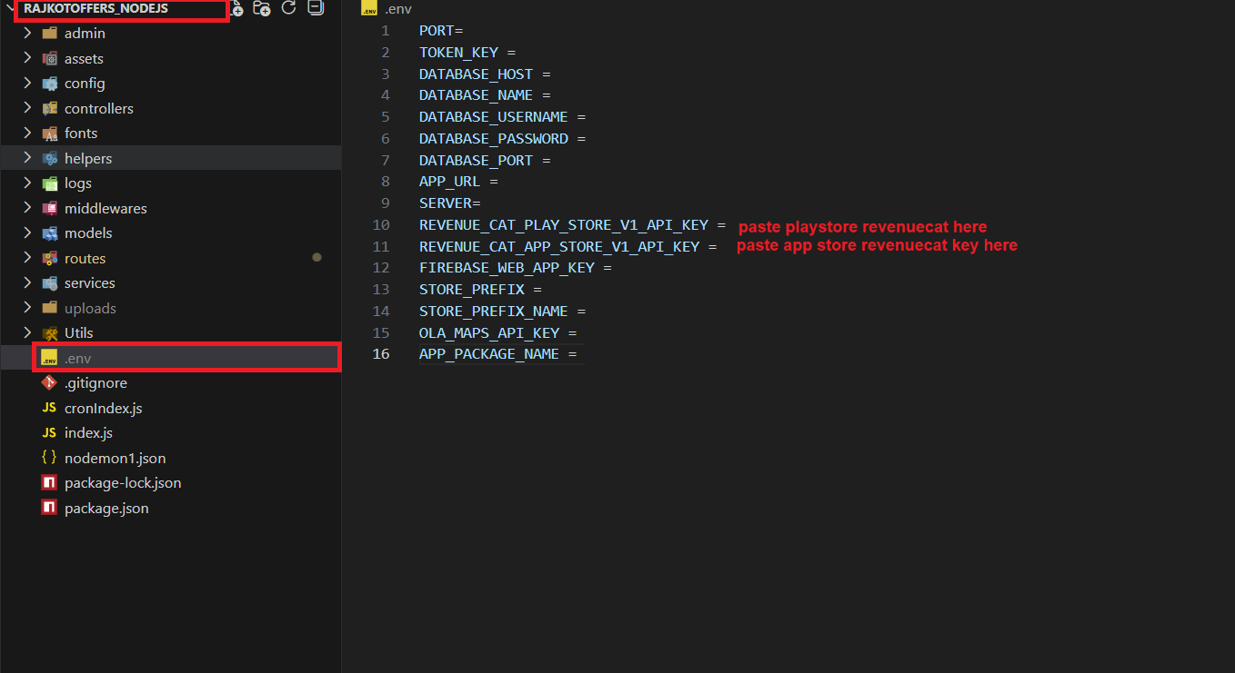Click the models folder icon
1235x673 pixels.
tap(50, 233)
